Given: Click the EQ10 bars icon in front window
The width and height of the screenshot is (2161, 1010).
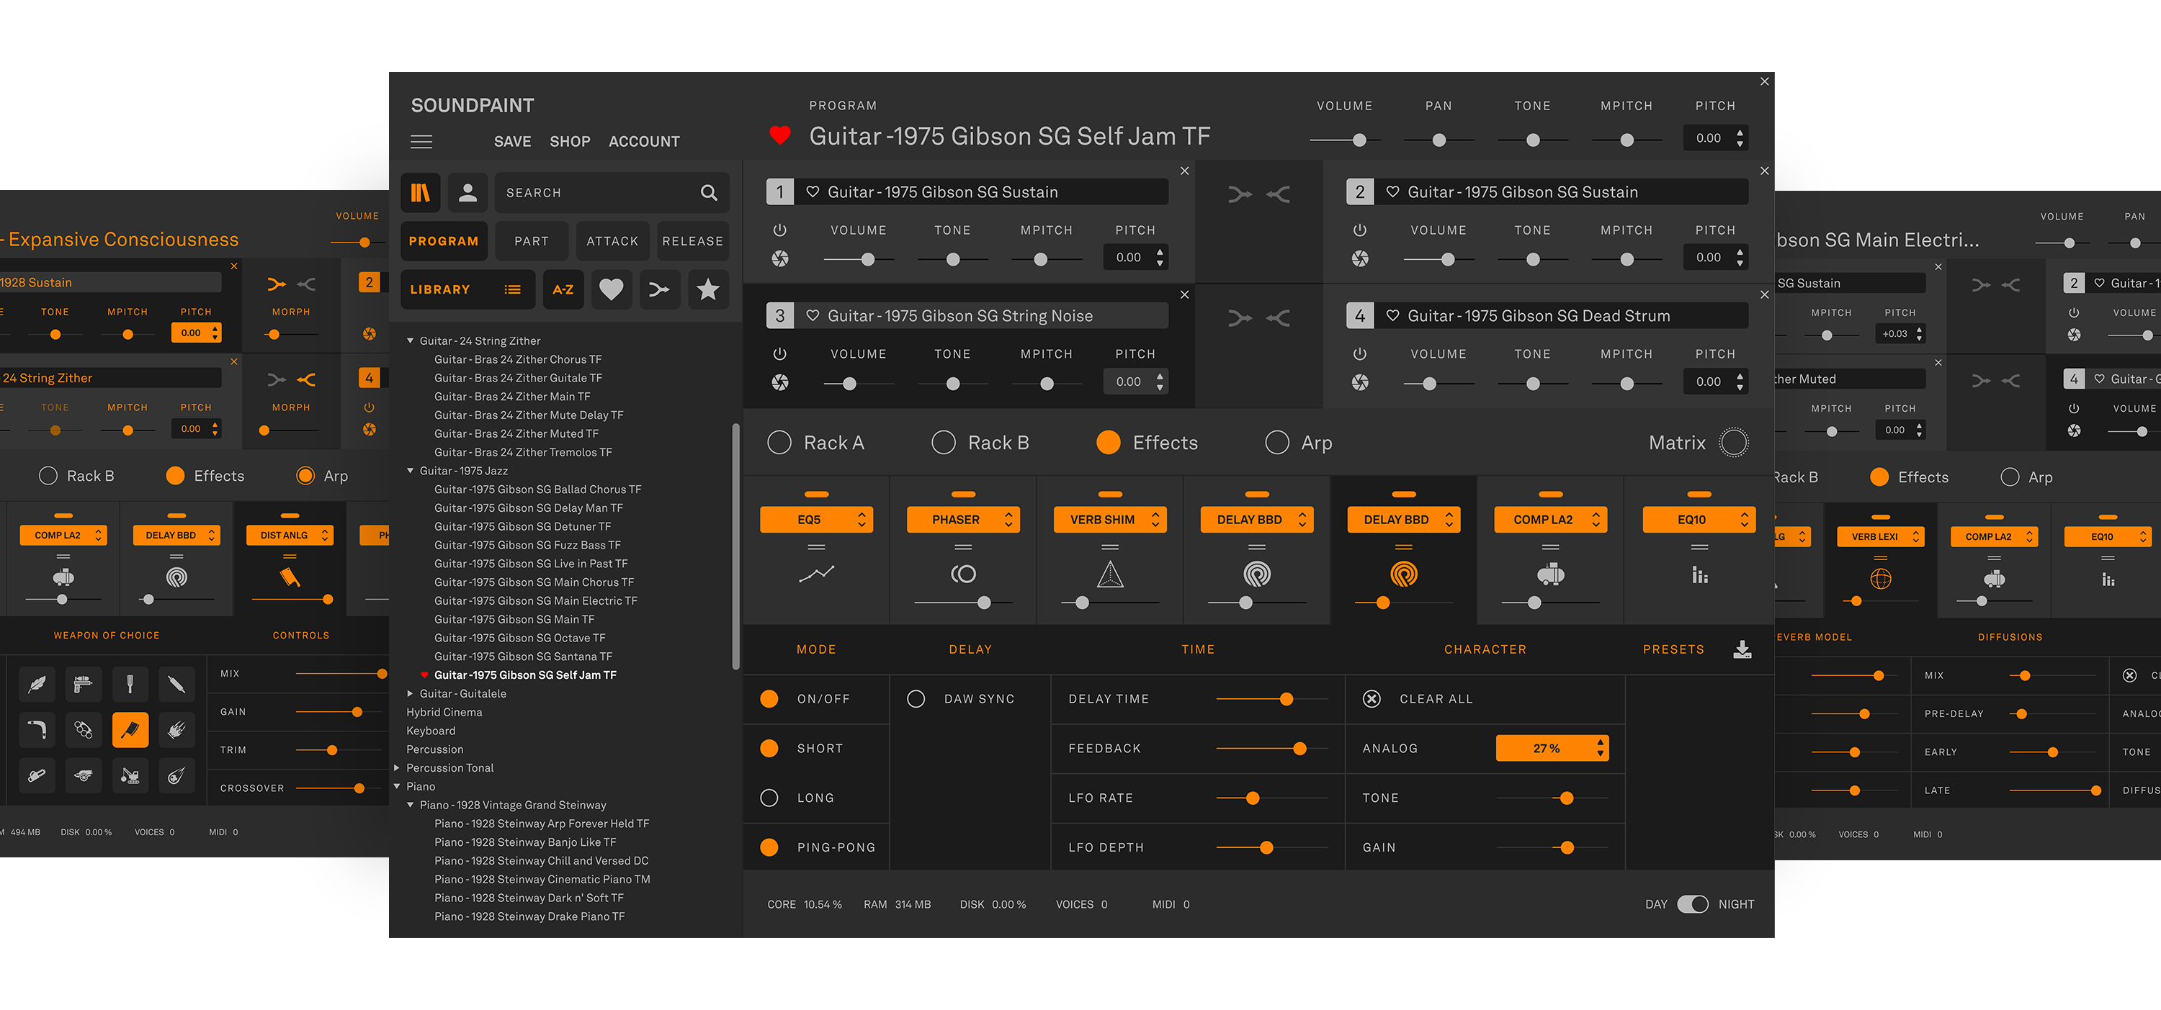Looking at the screenshot, I should click(x=1699, y=574).
